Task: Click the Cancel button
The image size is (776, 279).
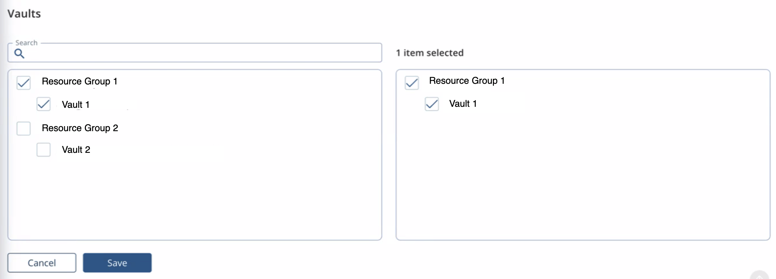Action: [x=41, y=263]
